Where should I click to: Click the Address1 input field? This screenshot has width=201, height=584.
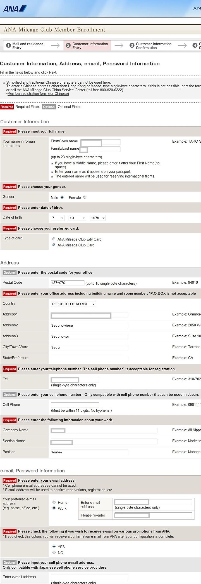pyautogui.click(x=90, y=315)
